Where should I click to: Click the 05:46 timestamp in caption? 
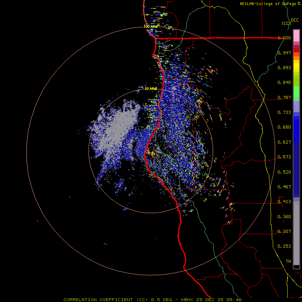click(233, 300)
